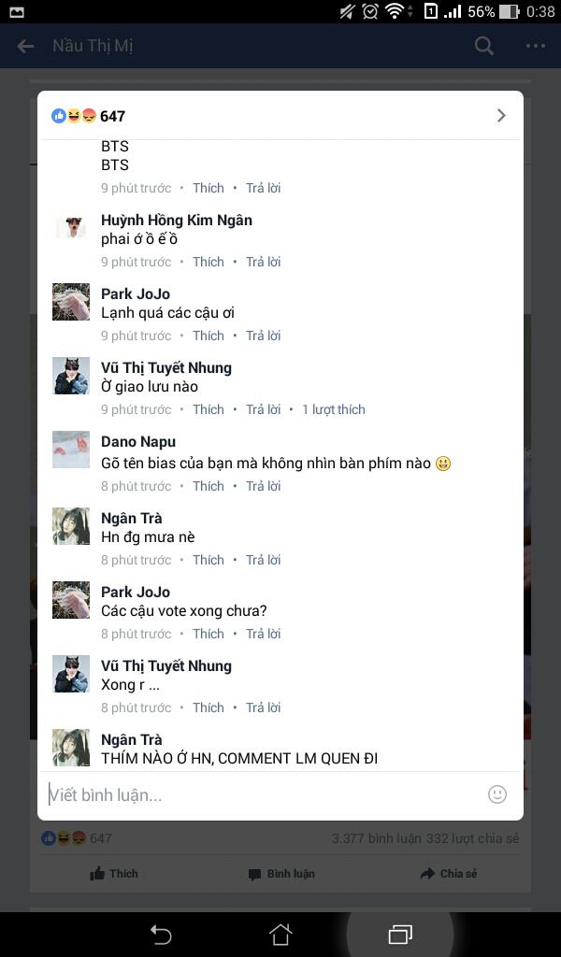Tap the emoji smiley in comment box
561x957 pixels.
tap(497, 794)
